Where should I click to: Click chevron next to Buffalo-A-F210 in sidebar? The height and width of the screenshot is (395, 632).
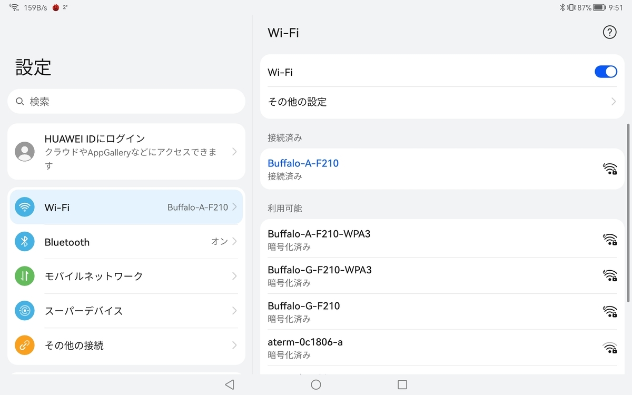tap(234, 207)
